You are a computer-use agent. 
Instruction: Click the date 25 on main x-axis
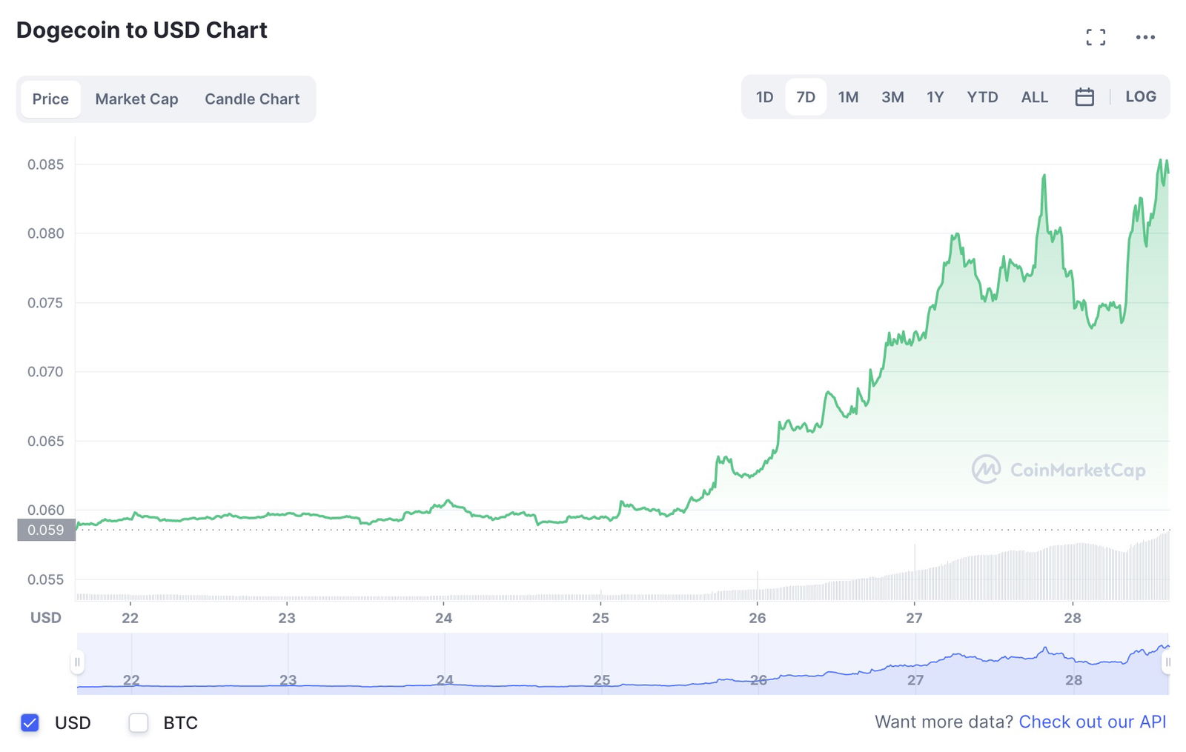600,618
